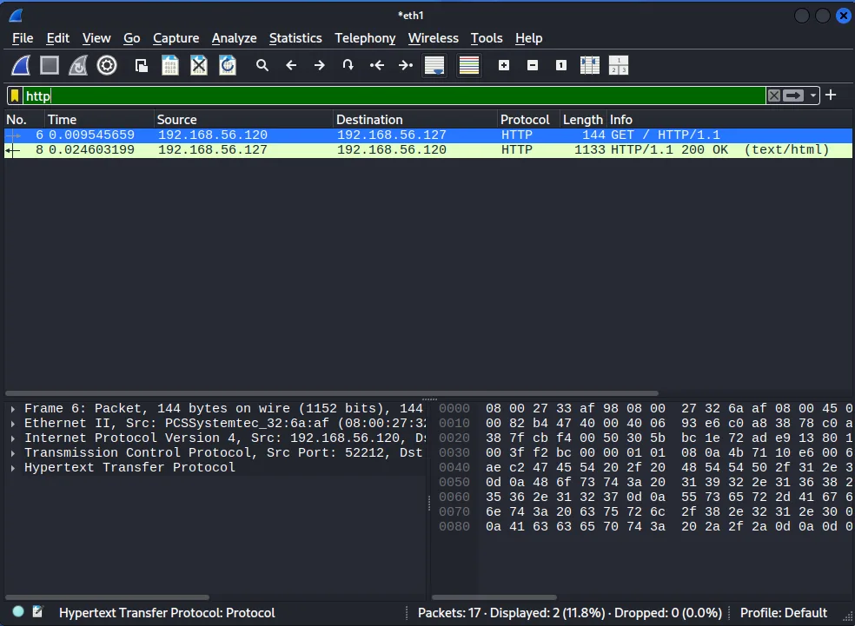Viewport: 855px width, 626px height.
Task: Go forward in packet history
Action: [x=320, y=65]
